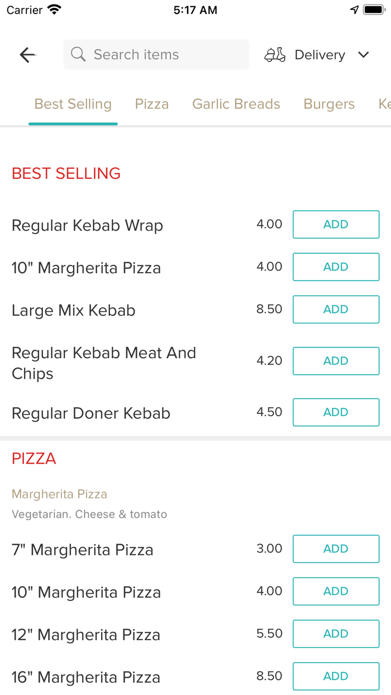Screen dimensions: 391x695
Task: Stay on the Best Selling tab
Action: point(73,103)
